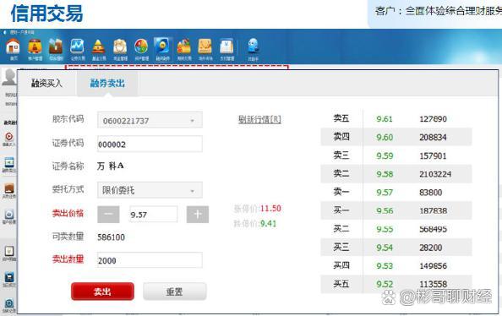
Task: Click the limit-down price 9.41
Action: [268, 223]
